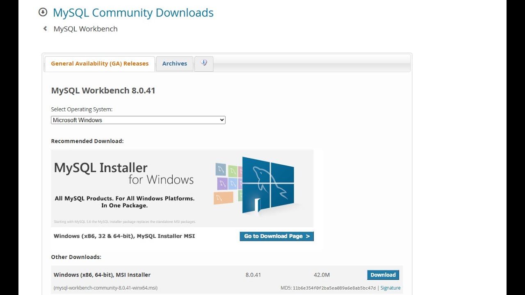Click the MD5 checksum value

[334, 288]
